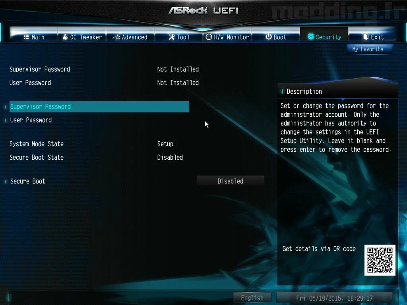407x305 pixels.
Task: Click the QR code image
Action: click(x=380, y=260)
